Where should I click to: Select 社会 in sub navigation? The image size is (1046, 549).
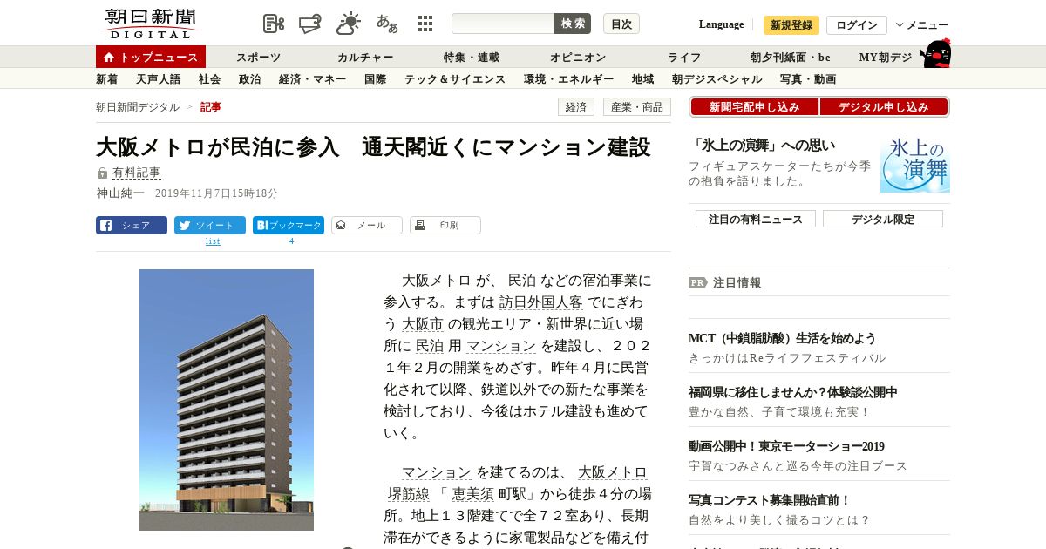210,79
